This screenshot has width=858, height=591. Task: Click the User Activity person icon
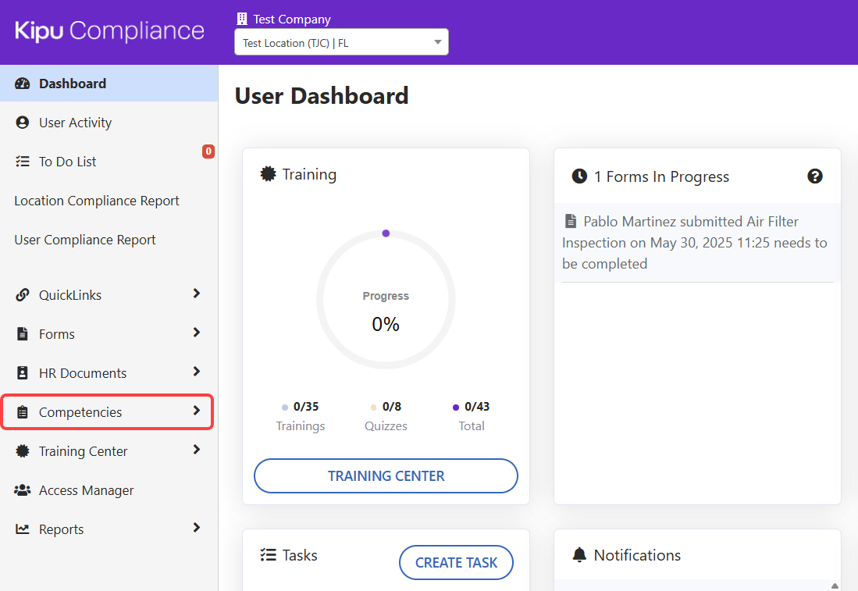(x=23, y=123)
